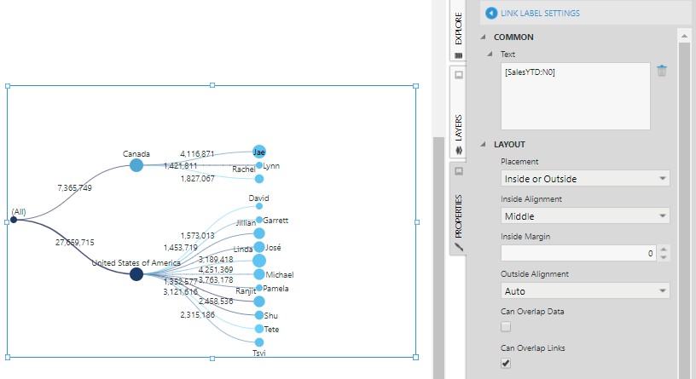The height and width of the screenshot is (379, 696).
Task: Switch to the Layers tab
Action: [x=458, y=126]
